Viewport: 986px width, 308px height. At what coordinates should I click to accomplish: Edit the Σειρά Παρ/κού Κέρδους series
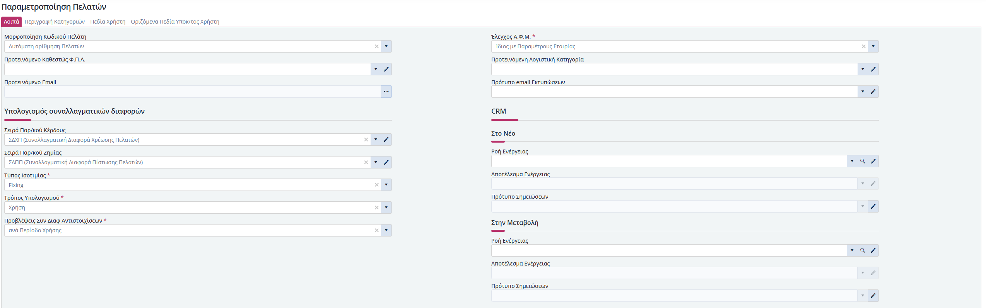point(386,140)
